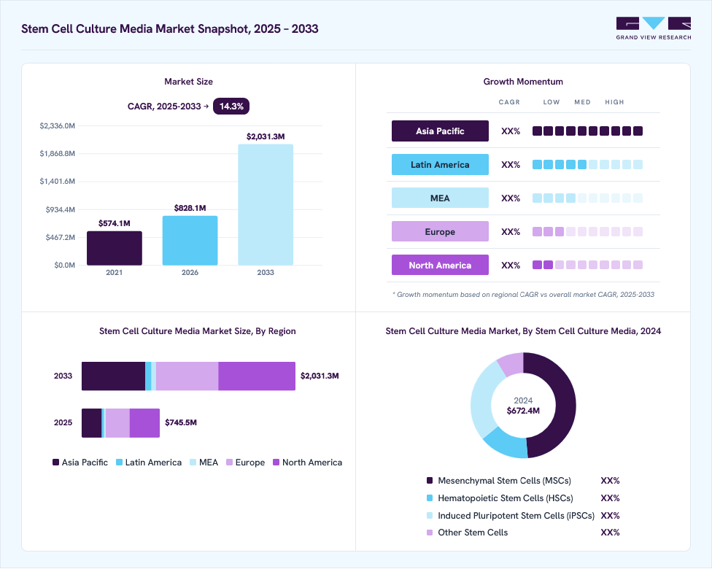
Task: Click the 14.3% CAGR badge
Action: [231, 107]
